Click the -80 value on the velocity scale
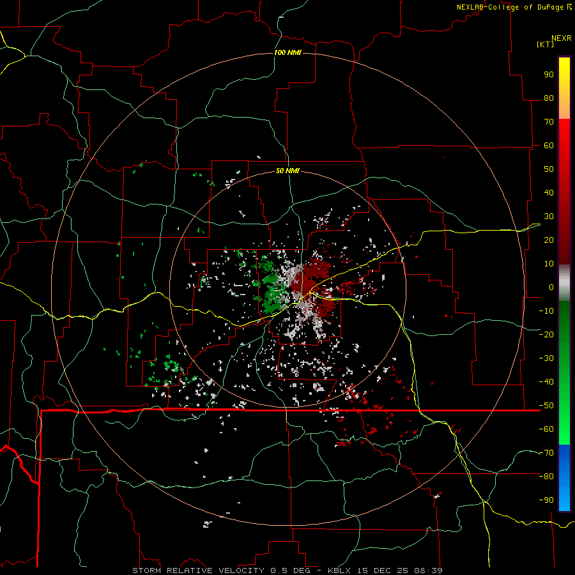 click(546, 477)
